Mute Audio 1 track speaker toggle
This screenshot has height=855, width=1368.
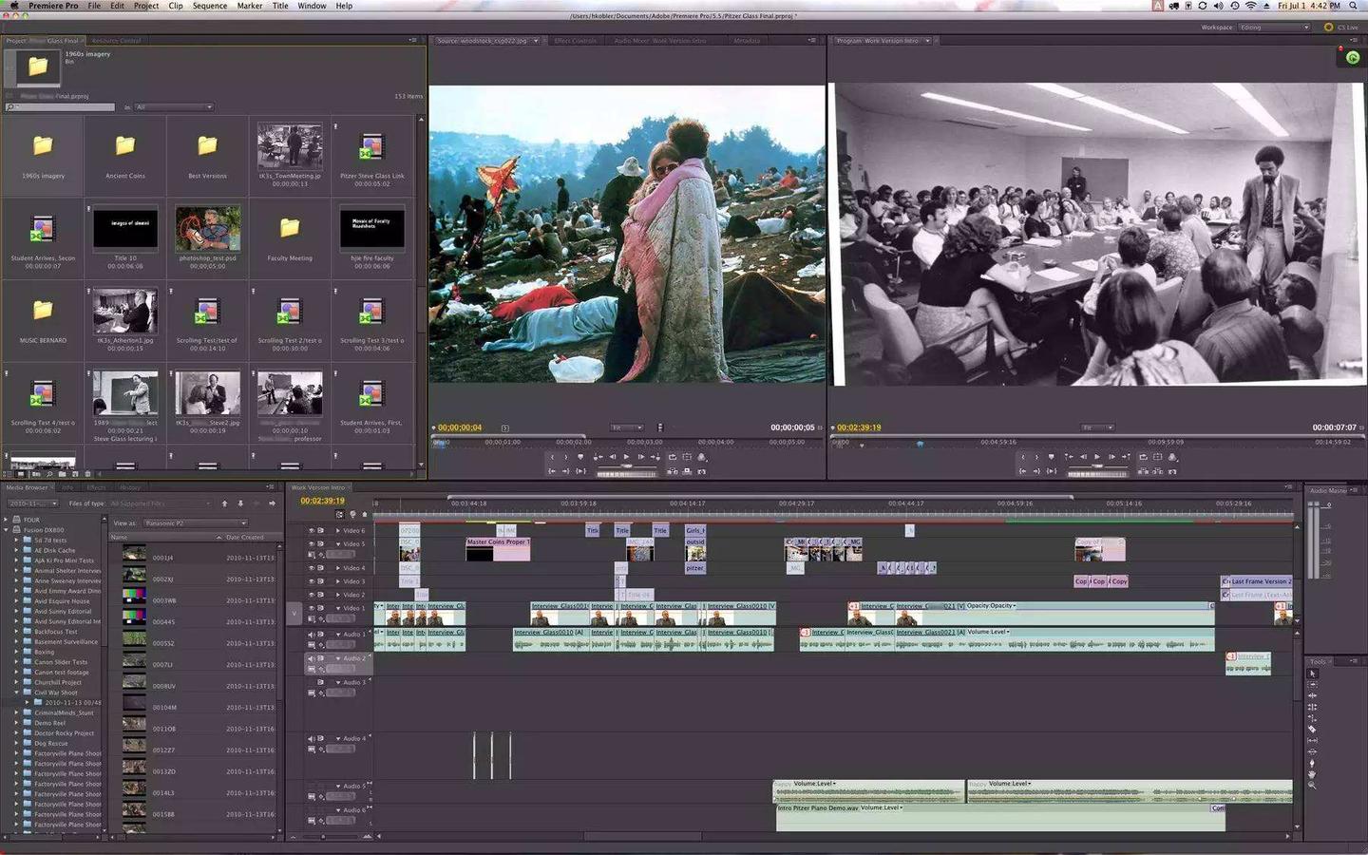point(311,635)
